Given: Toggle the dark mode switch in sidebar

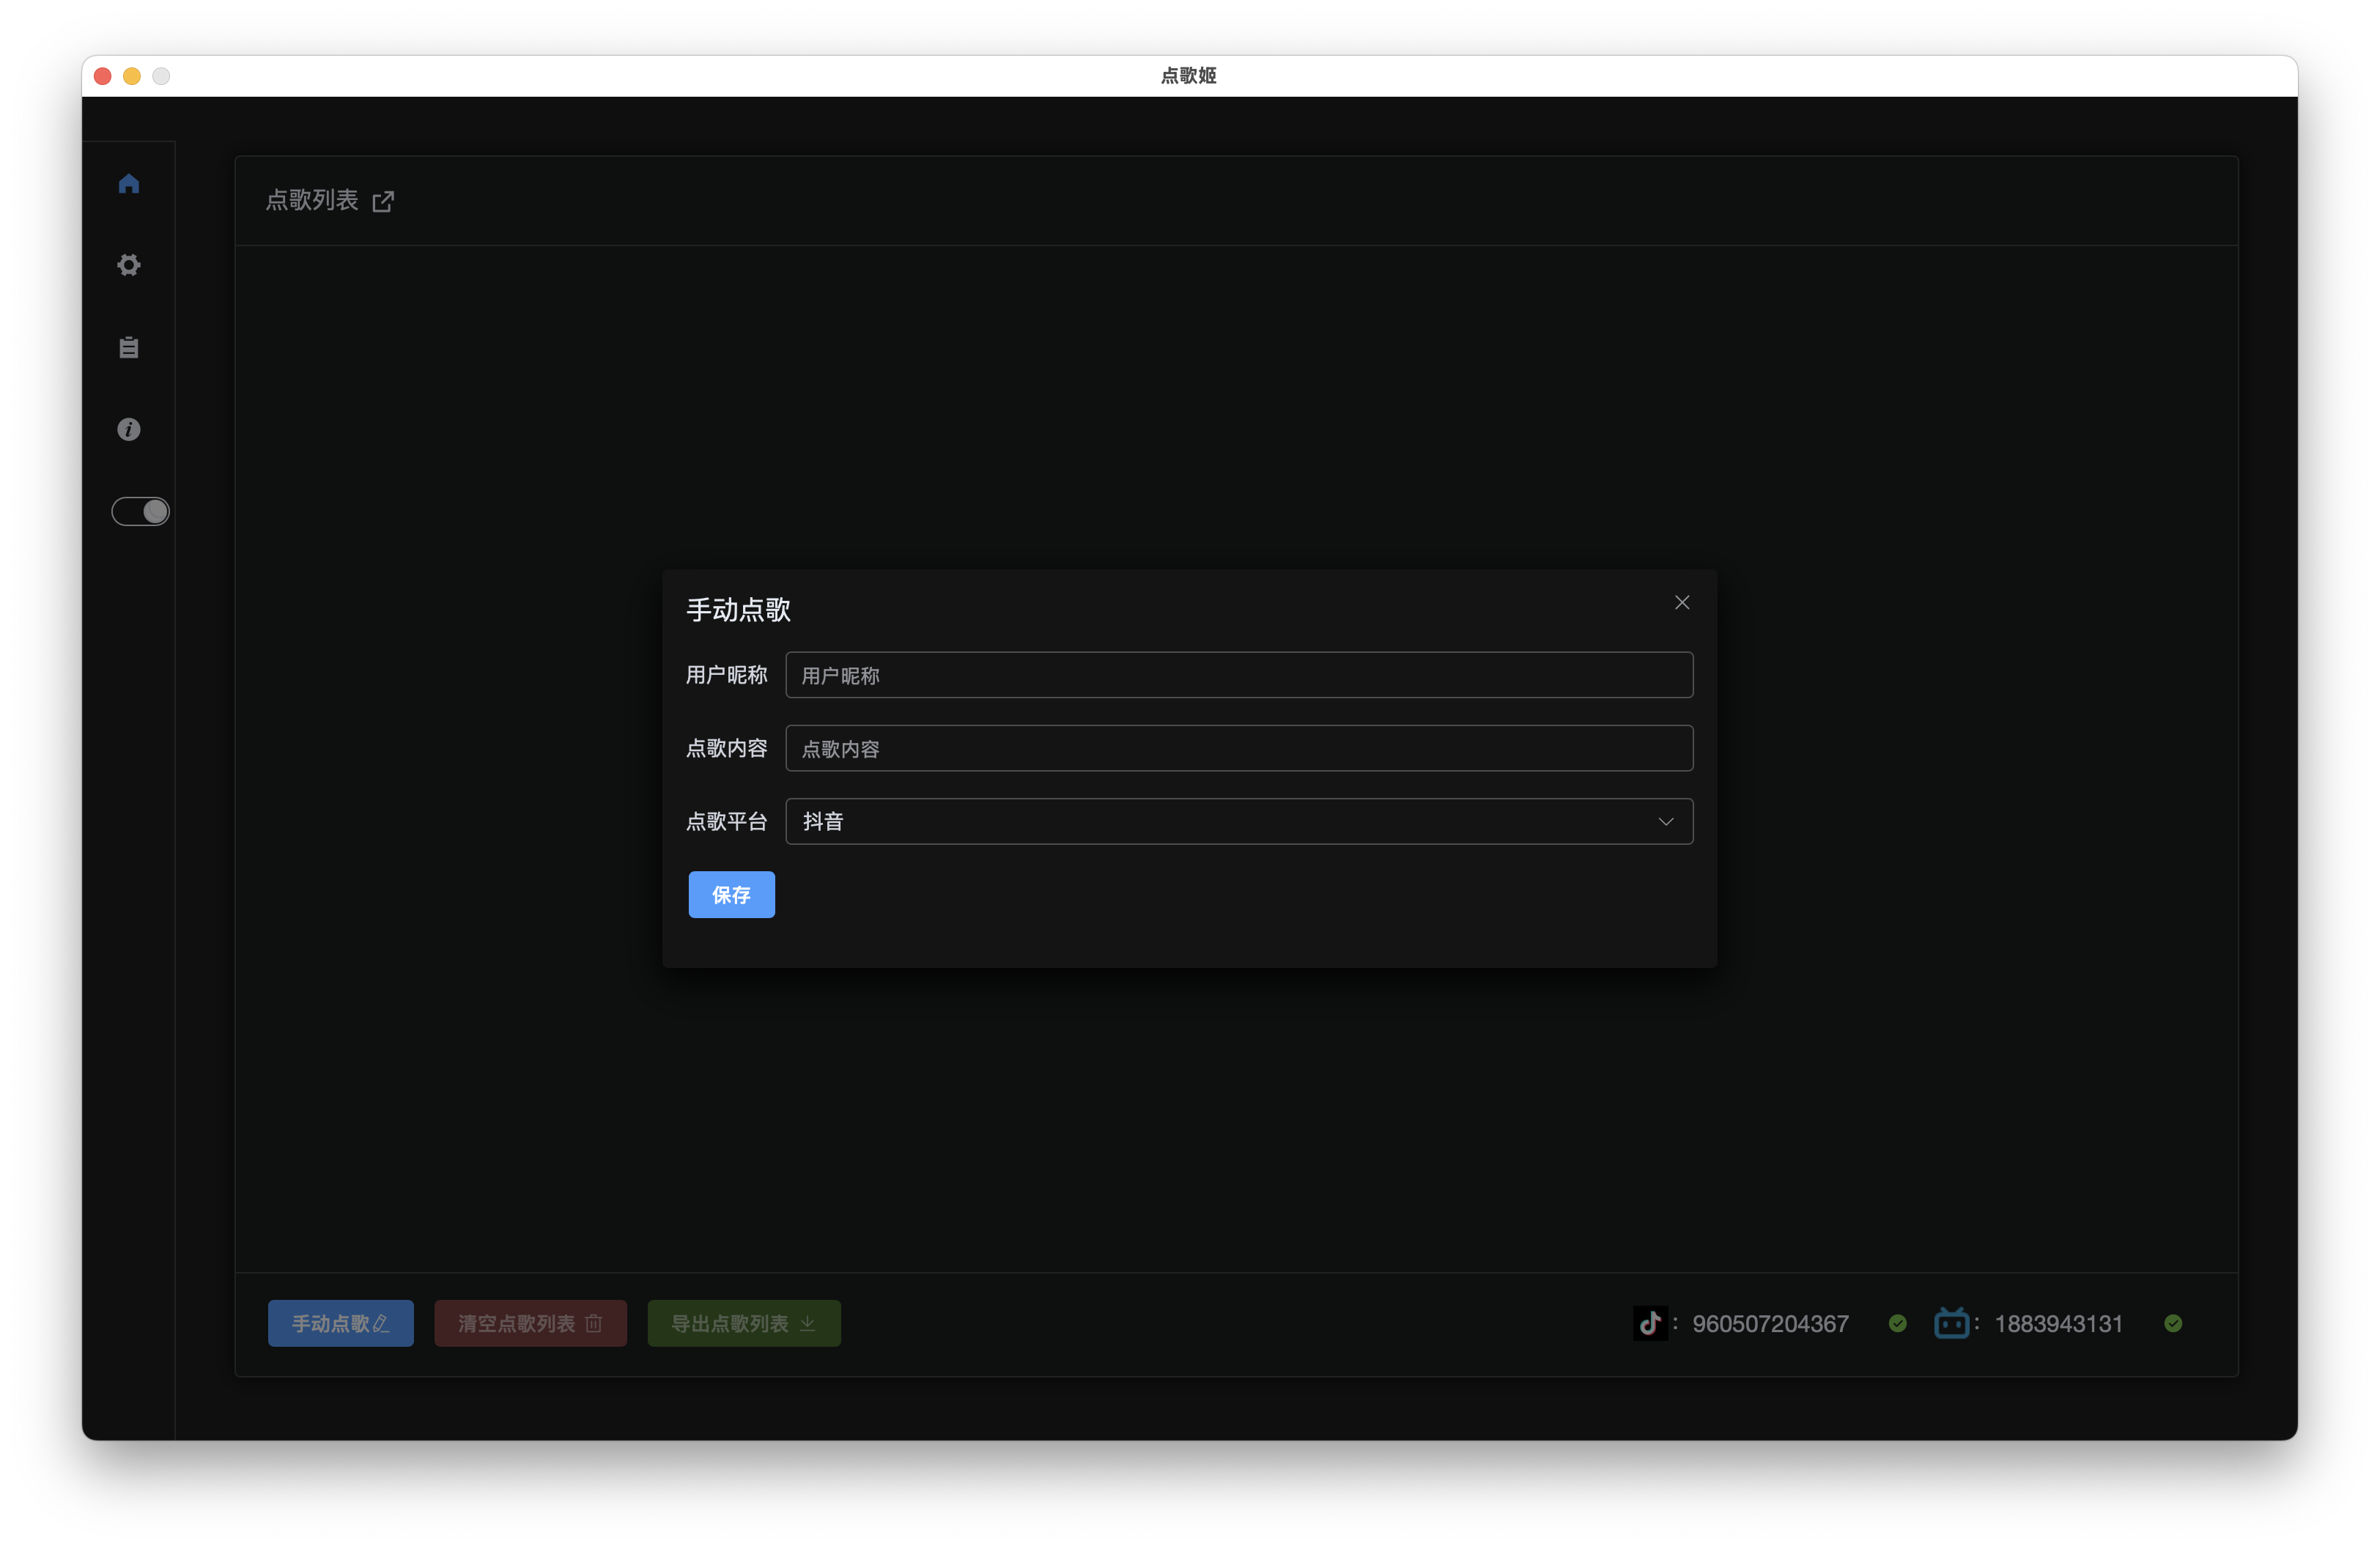Looking at the screenshot, I should coord(140,511).
